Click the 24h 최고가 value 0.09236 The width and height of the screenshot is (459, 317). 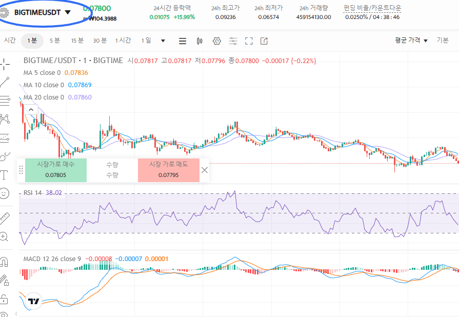(x=226, y=17)
